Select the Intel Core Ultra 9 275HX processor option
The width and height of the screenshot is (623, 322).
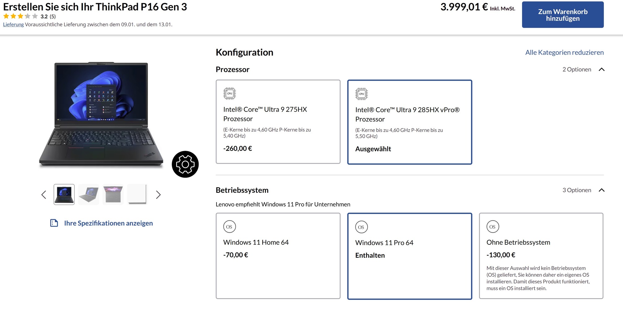pos(278,122)
